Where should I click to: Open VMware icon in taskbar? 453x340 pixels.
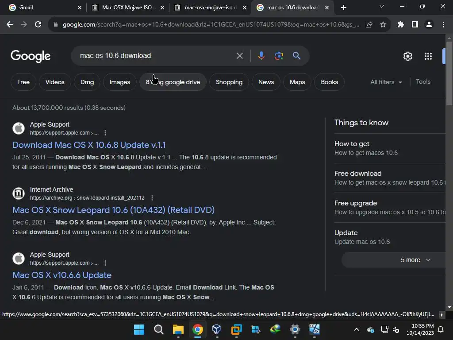236,329
